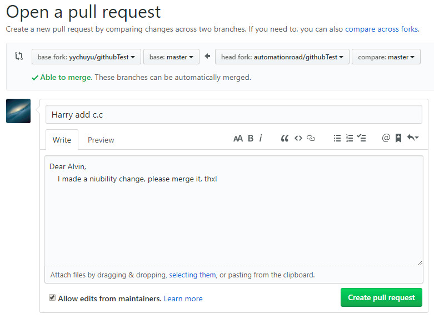434x319 pixels.
Task: Click the Create pull request button
Action: 381,298
